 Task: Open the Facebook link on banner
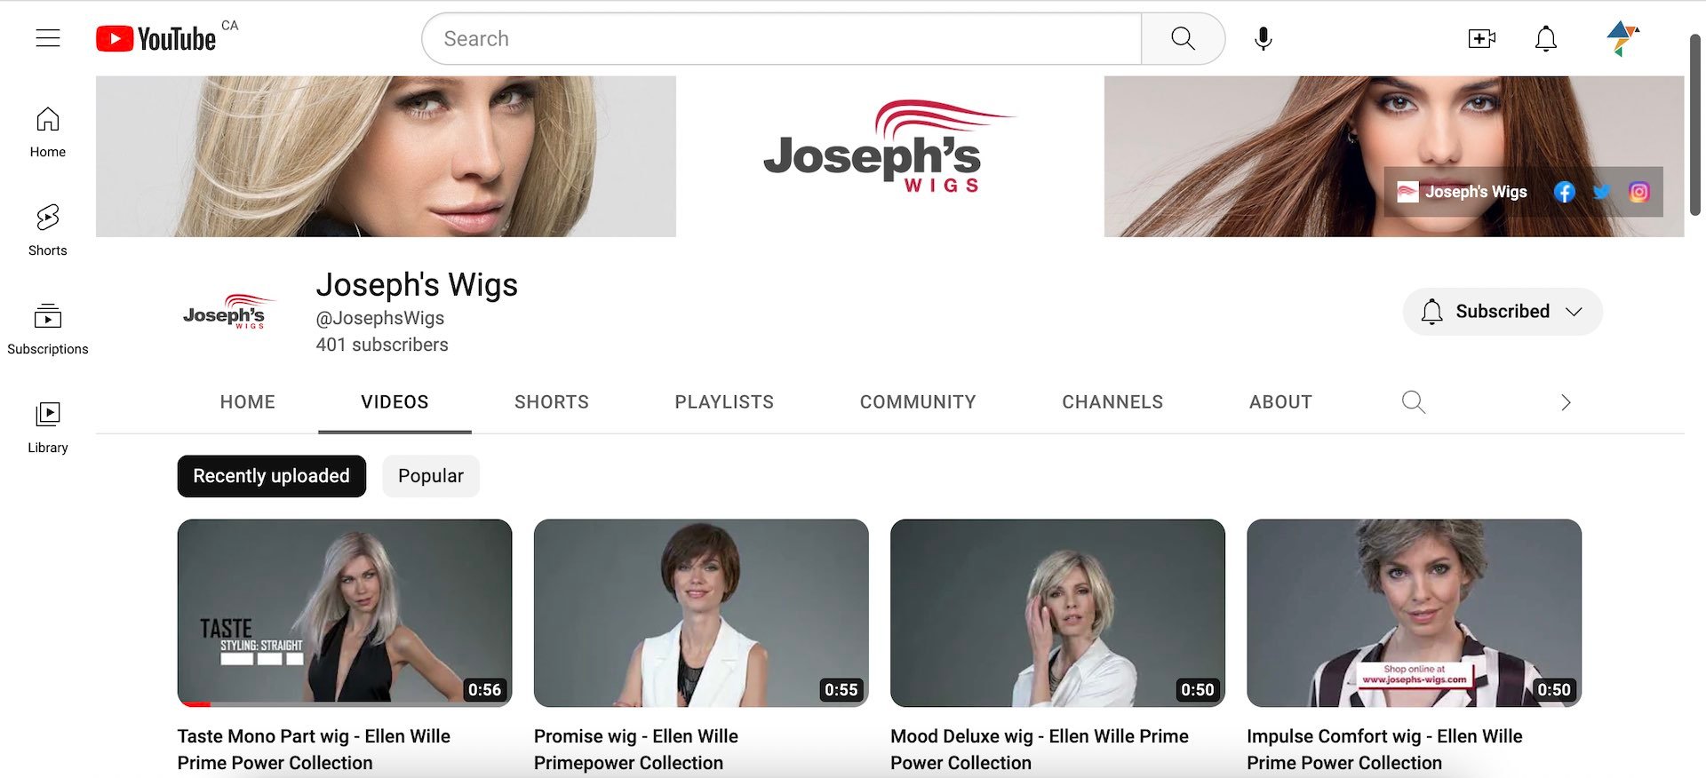tap(1565, 192)
